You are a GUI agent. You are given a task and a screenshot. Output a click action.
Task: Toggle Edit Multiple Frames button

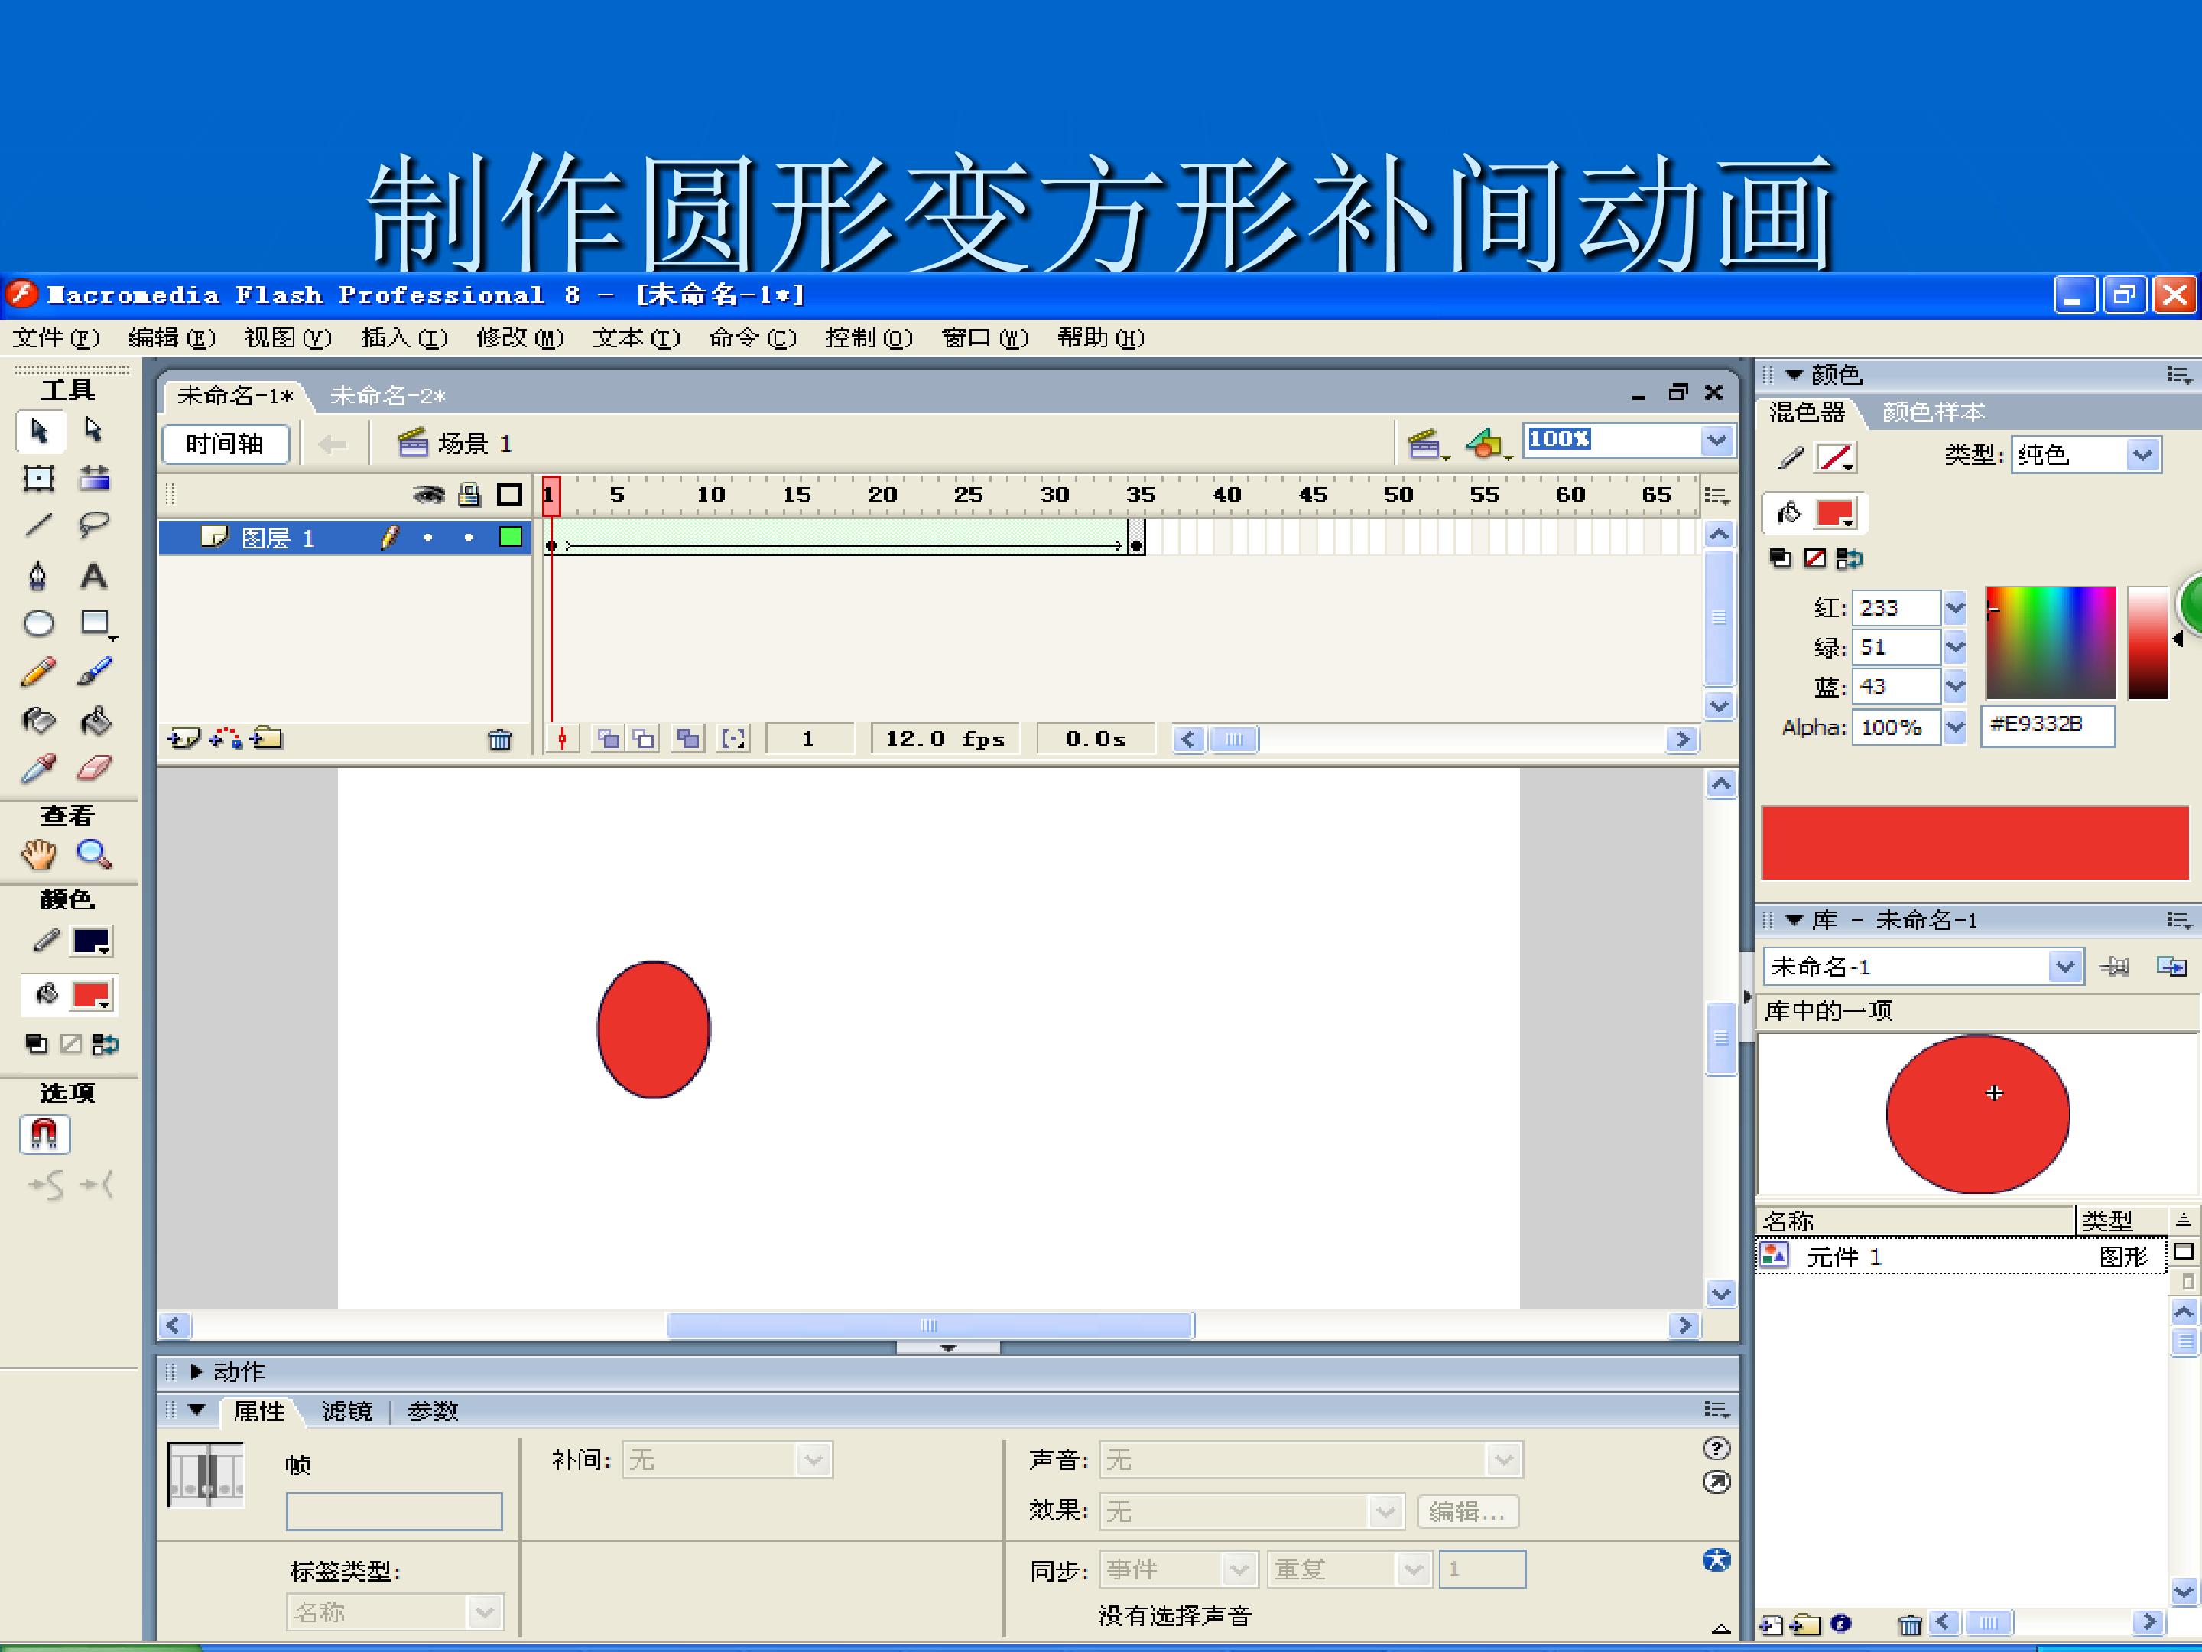coord(688,739)
